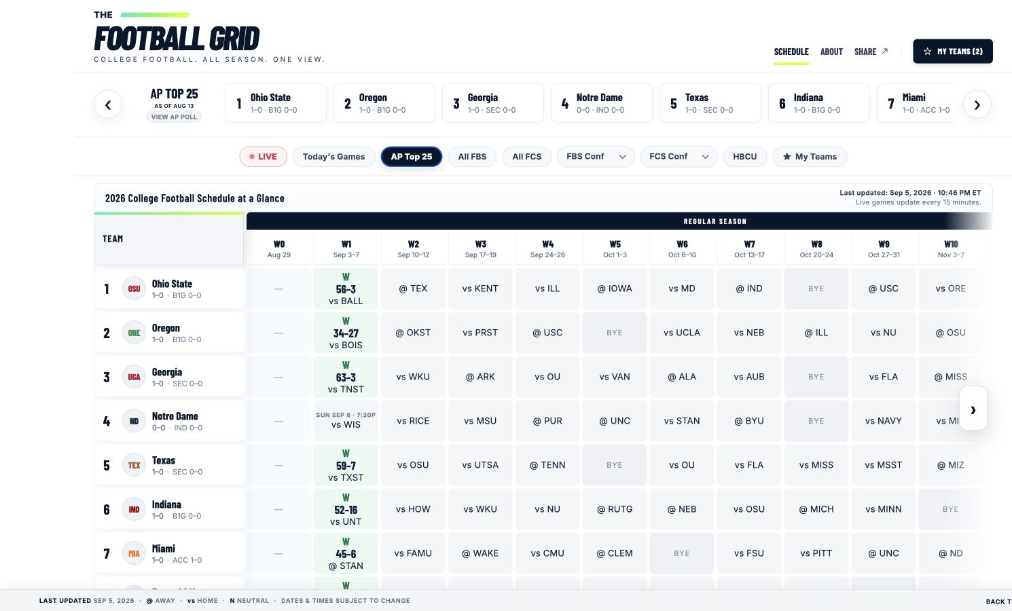1012x611 pixels.
Task: Click the W8 Oct 20–24 column header
Action: click(x=816, y=248)
